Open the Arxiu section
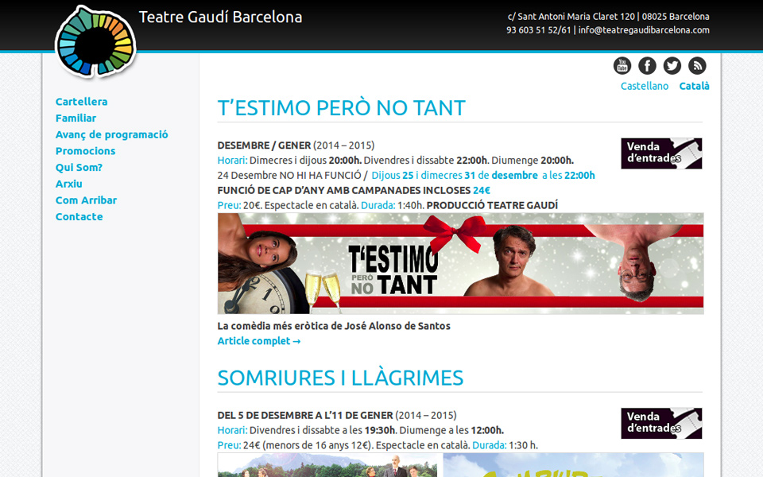Viewport: 763px width, 477px height. 68,184
